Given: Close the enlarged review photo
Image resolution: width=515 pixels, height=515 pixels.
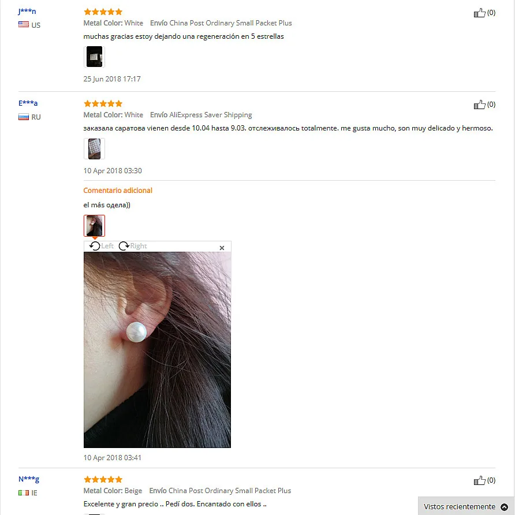Looking at the screenshot, I should click(222, 248).
